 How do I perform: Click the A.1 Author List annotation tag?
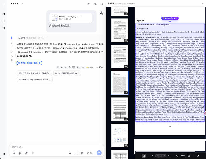[x=170, y=18]
